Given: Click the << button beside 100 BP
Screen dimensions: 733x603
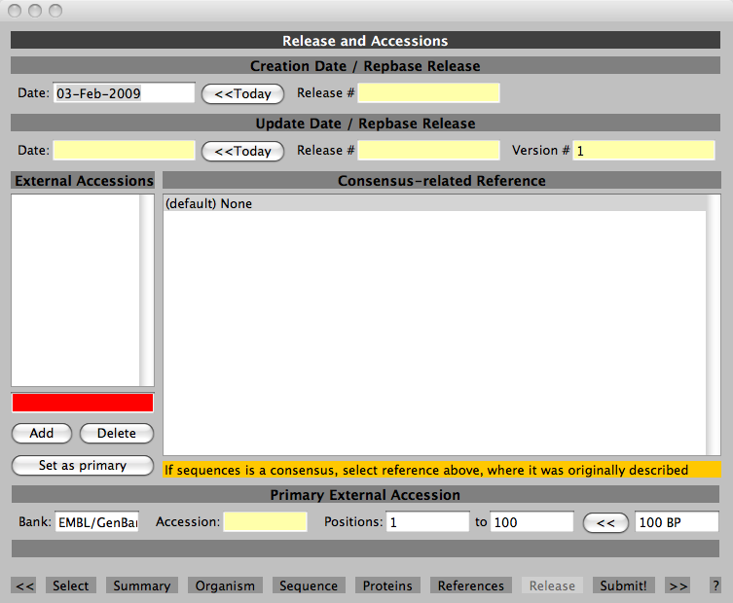Looking at the screenshot, I should point(605,522).
